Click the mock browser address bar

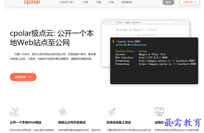[145, 22]
